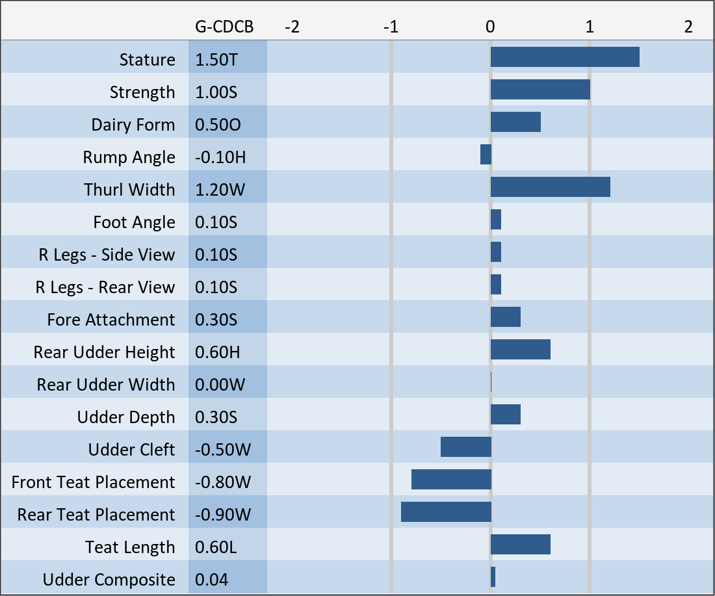Select the R Legs - Side View label
Viewport: 715px width, 596px height.
pyautogui.click(x=107, y=255)
